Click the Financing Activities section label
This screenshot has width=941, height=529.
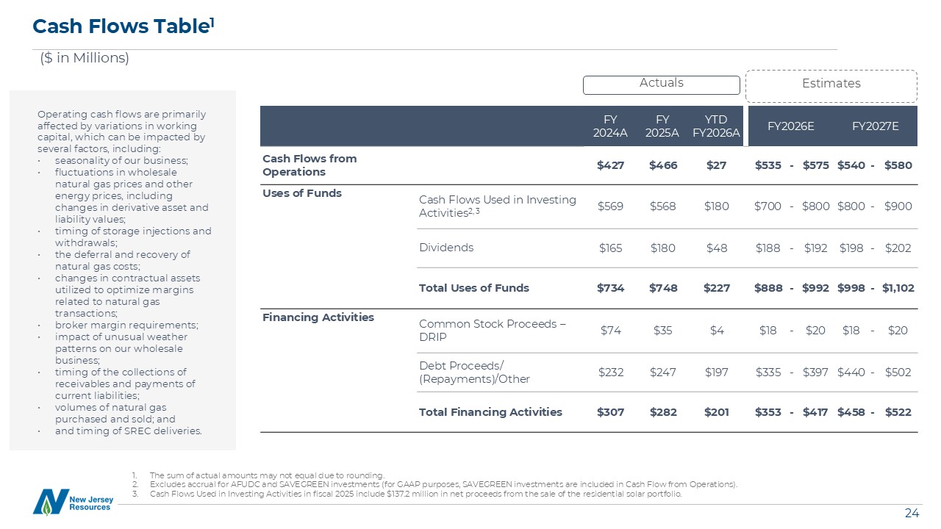(318, 317)
